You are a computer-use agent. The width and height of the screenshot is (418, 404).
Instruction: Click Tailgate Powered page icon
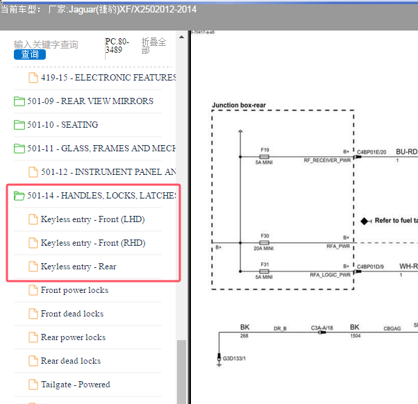(x=33, y=385)
